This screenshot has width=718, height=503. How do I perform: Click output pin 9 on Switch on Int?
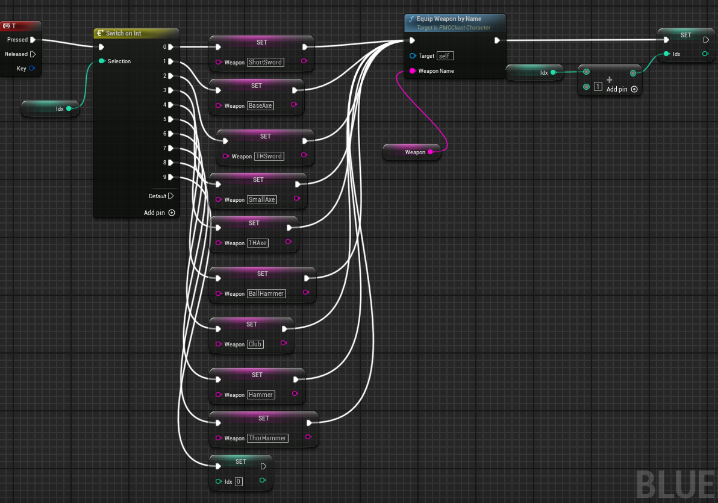tap(171, 177)
